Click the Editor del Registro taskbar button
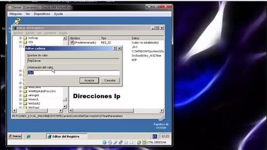The image size is (267, 150). click(x=67, y=136)
